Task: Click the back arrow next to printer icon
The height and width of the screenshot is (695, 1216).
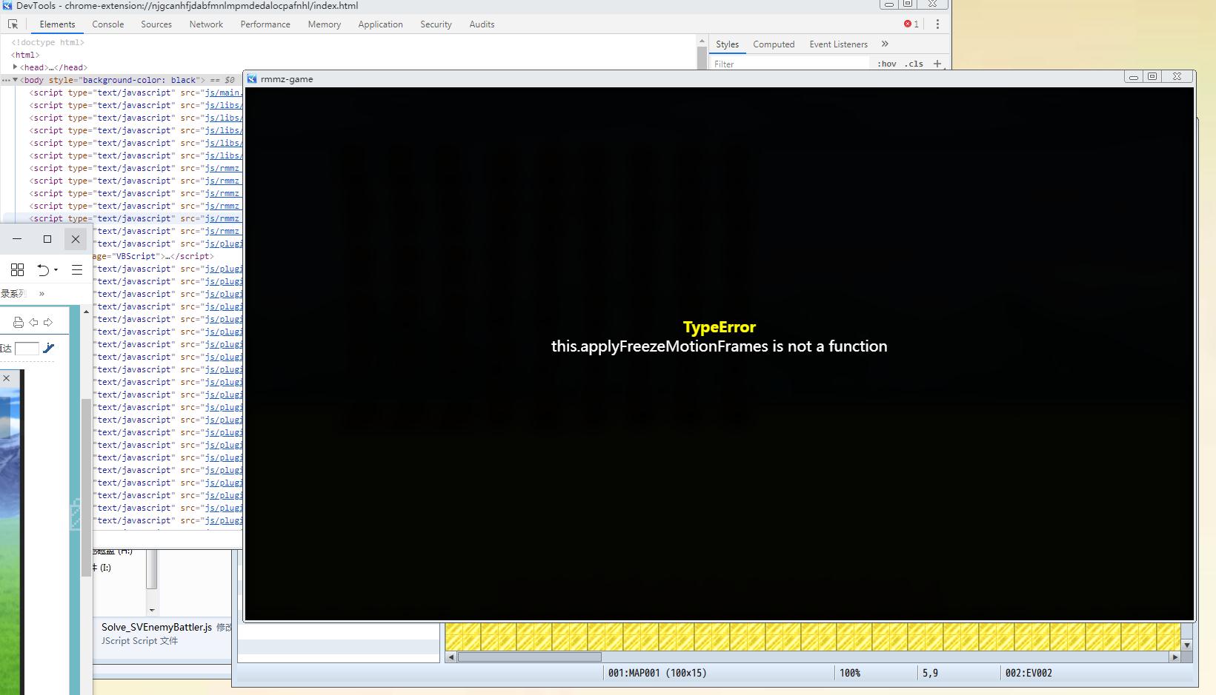Action: pos(33,322)
